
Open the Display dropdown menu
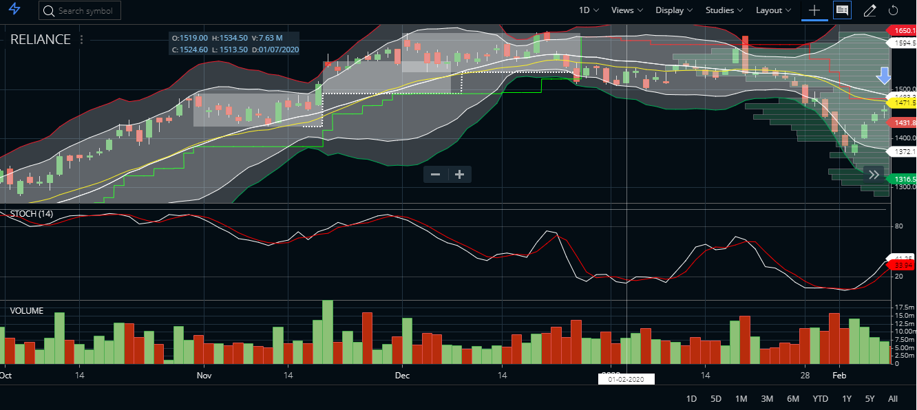(x=675, y=10)
